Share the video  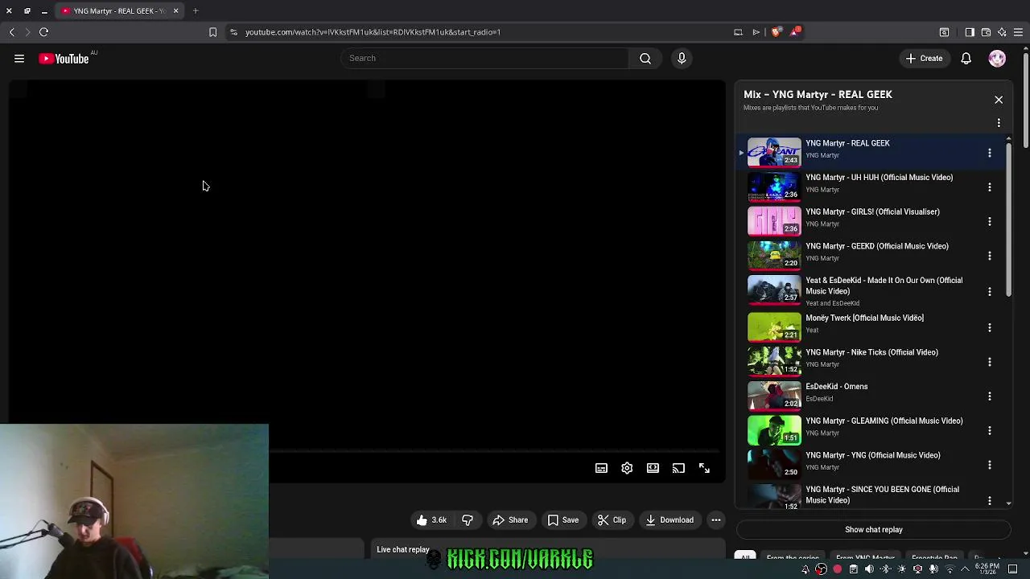click(x=510, y=520)
